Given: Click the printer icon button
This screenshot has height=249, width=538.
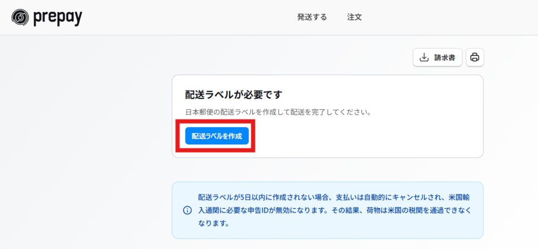Looking at the screenshot, I should click(475, 57).
